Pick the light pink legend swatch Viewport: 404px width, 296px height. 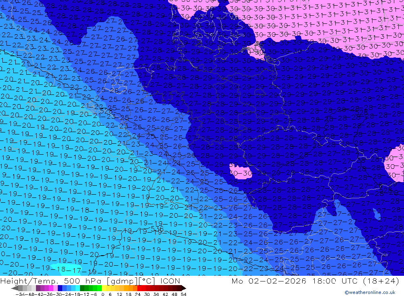click(55, 288)
